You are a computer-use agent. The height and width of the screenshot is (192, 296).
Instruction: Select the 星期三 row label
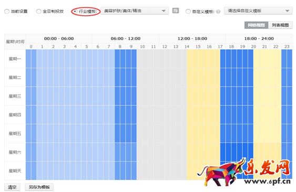pyautogui.click(x=15, y=96)
